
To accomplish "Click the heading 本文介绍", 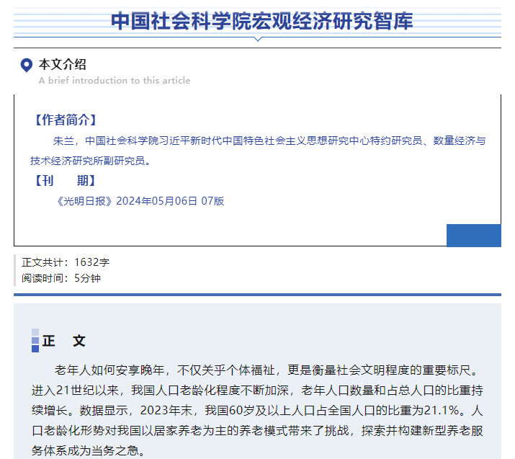I will 63,64.
